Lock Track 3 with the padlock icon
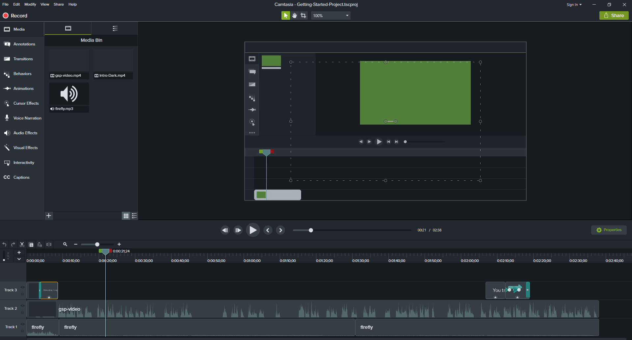 pos(22,294)
